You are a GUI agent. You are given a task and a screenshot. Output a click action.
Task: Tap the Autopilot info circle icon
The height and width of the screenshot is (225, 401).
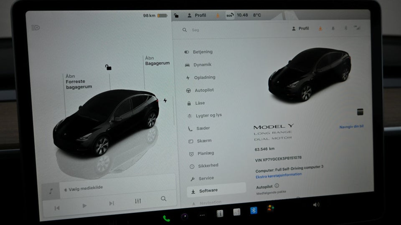[x=277, y=186]
